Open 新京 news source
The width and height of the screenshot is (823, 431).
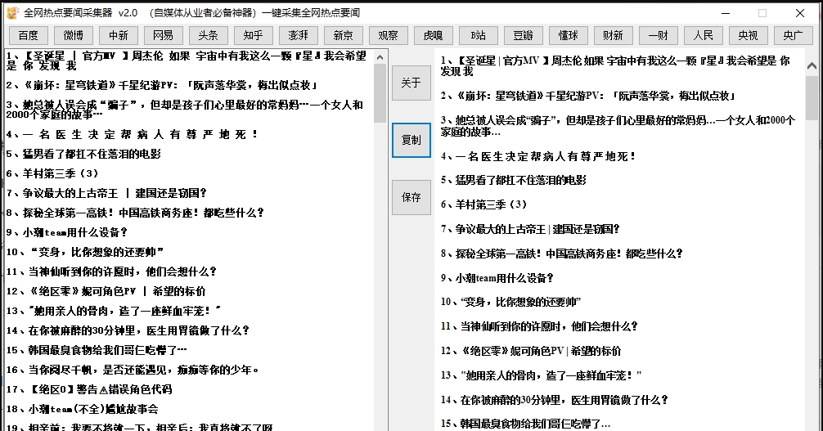[344, 36]
